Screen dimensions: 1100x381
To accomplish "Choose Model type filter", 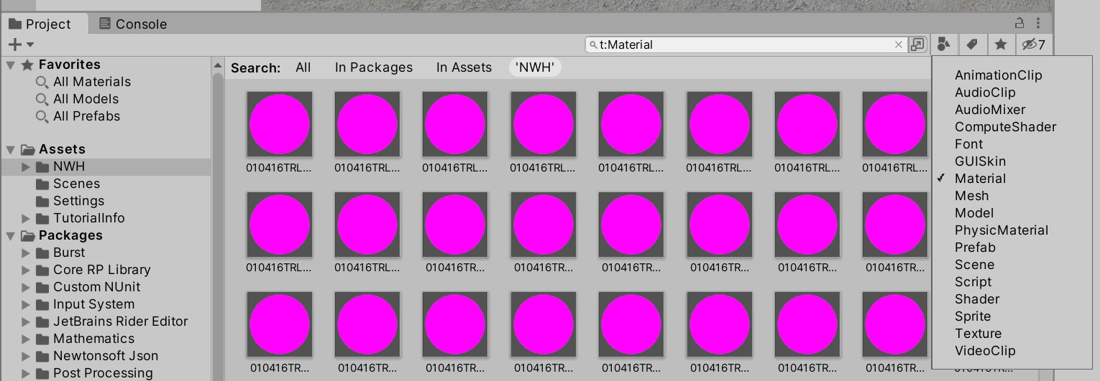I will tap(974, 213).
